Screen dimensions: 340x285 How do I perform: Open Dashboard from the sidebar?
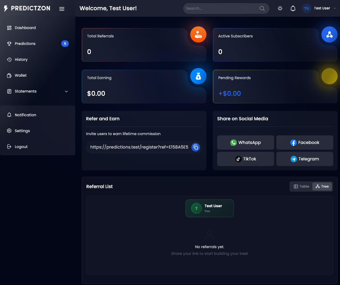point(38,28)
